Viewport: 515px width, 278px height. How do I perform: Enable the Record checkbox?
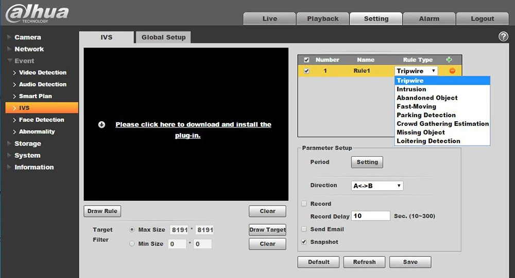tap(304, 203)
